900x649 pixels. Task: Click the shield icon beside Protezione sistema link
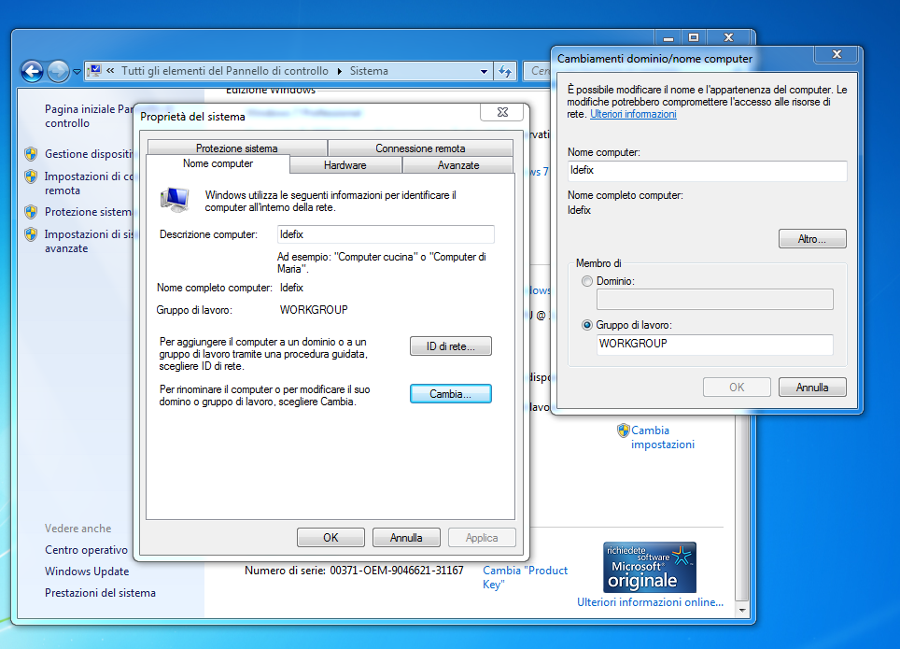click(x=31, y=212)
